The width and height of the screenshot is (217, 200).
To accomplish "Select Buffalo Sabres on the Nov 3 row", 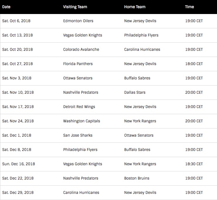I will pyautogui.click(x=137, y=78).
